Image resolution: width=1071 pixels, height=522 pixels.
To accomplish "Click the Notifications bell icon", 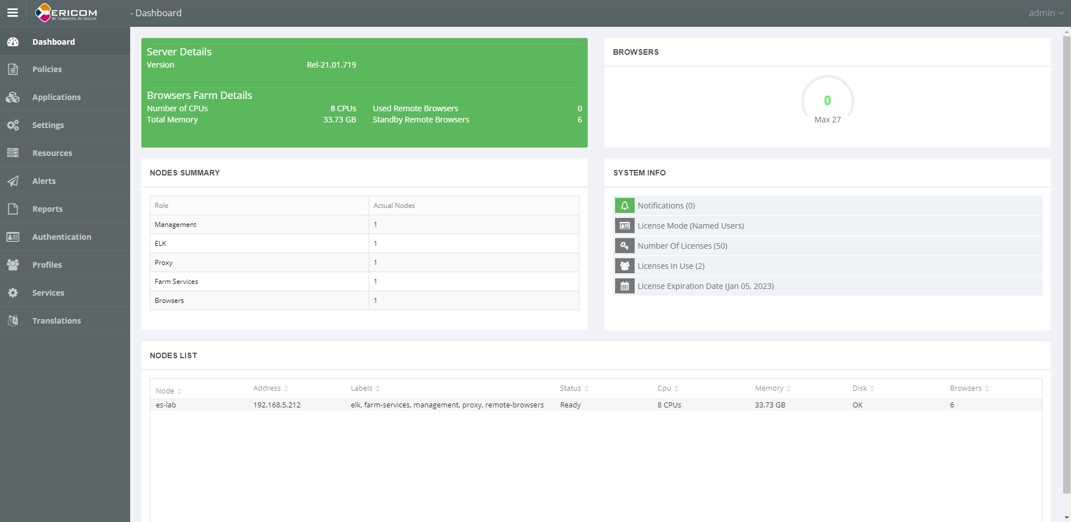I will coord(625,206).
